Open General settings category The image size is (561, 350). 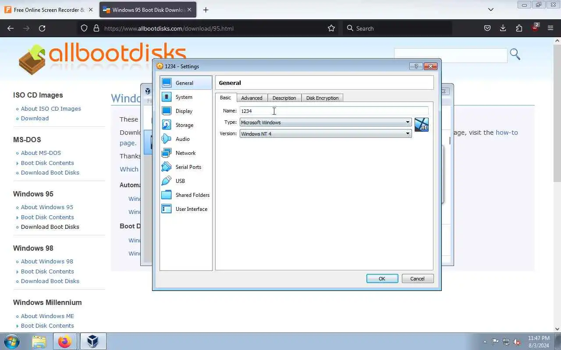tap(186, 83)
